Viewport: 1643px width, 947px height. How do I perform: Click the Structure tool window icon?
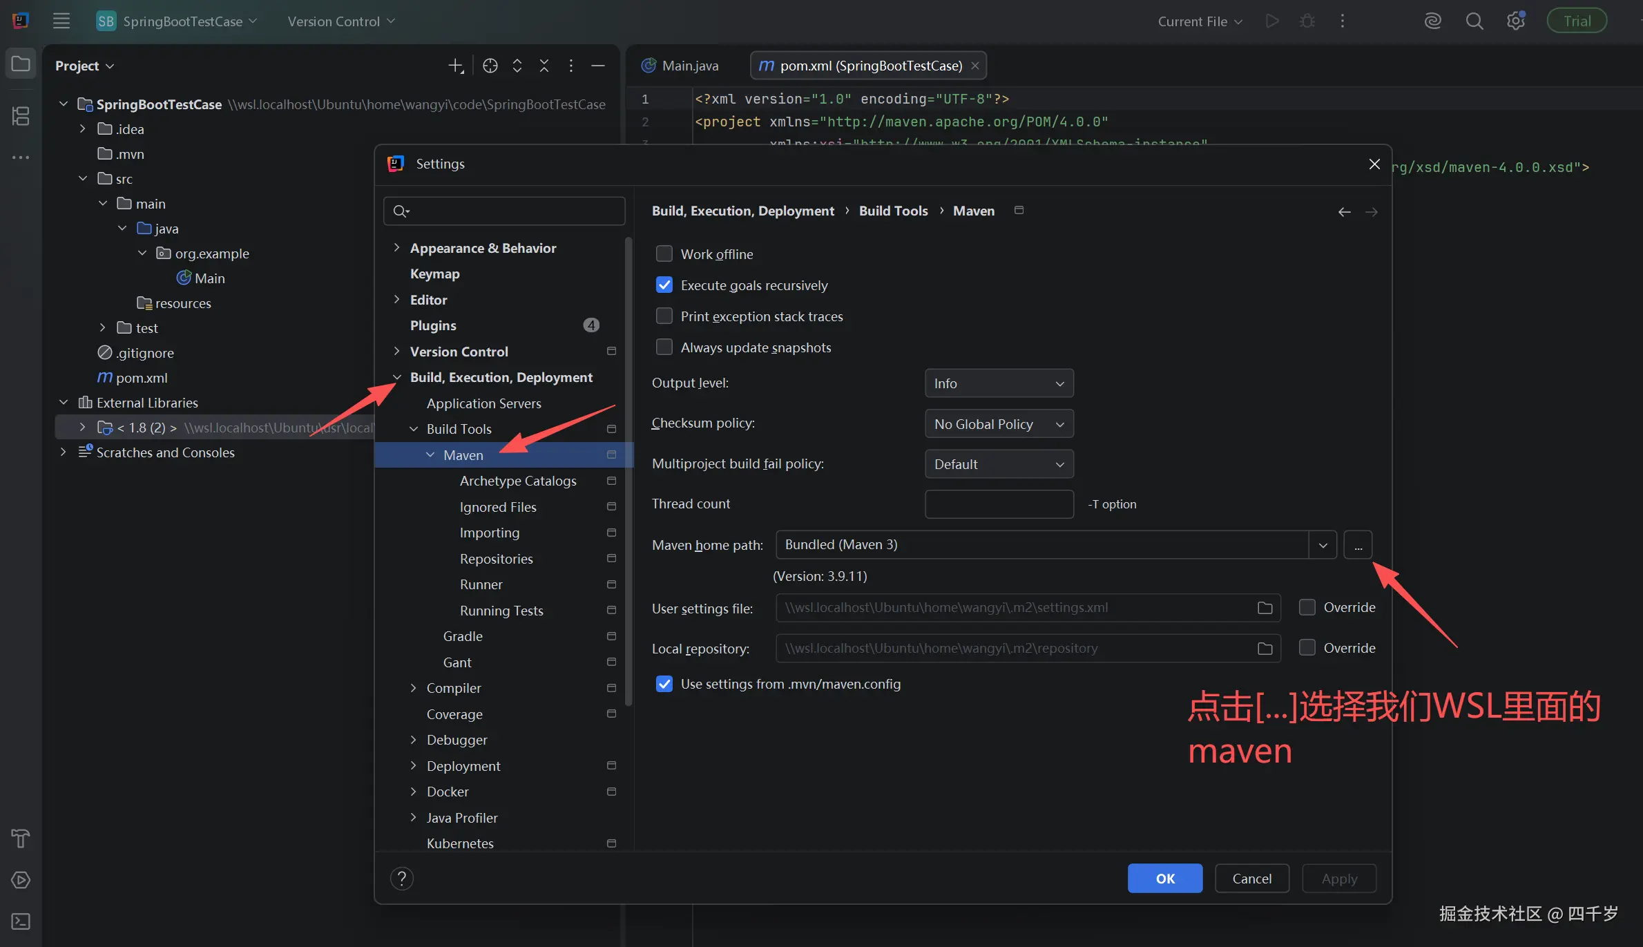point(21,116)
